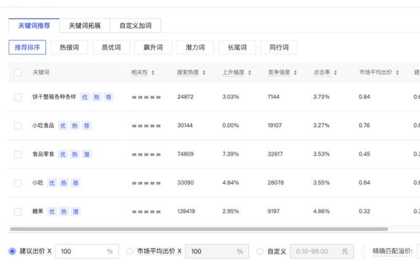Click 潜 tag on 食品零食 row
The image size is (420, 262).
(86, 154)
